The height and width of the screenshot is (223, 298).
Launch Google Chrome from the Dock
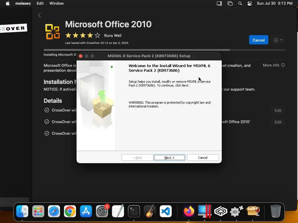tap(70, 211)
